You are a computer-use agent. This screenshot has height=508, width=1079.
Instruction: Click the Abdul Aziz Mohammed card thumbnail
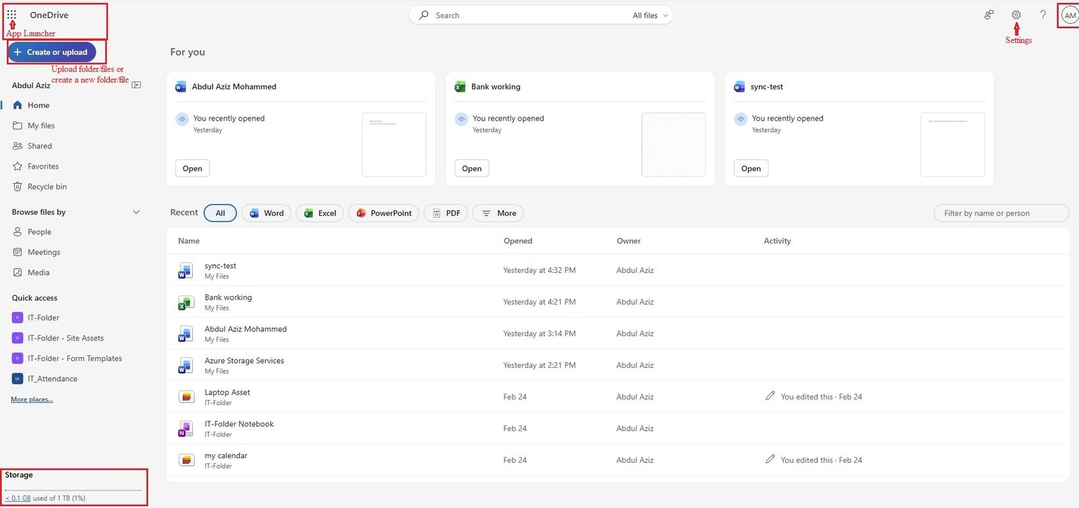point(394,145)
